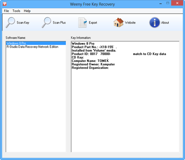The image size is (185, 160).
Task: Click the Key Information label
Action: [x=81, y=38]
